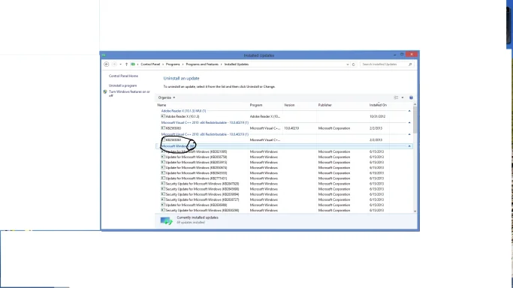Screen dimensions: 513x288
Task: Select KB2565063 with version 10.0.40219
Action: pos(173,128)
